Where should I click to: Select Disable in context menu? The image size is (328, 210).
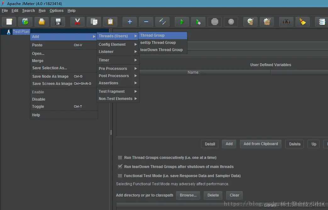(x=64, y=99)
